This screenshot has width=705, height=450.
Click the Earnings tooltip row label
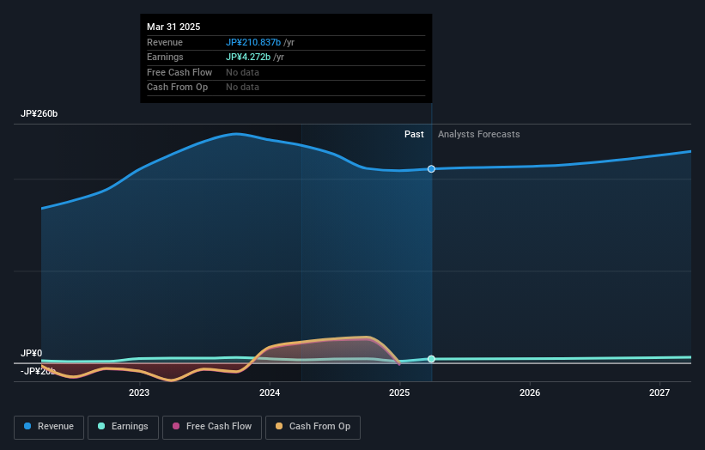pyautogui.click(x=165, y=57)
